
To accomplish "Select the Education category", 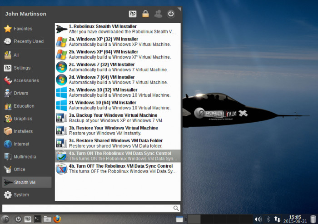I will click(x=26, y=106).
